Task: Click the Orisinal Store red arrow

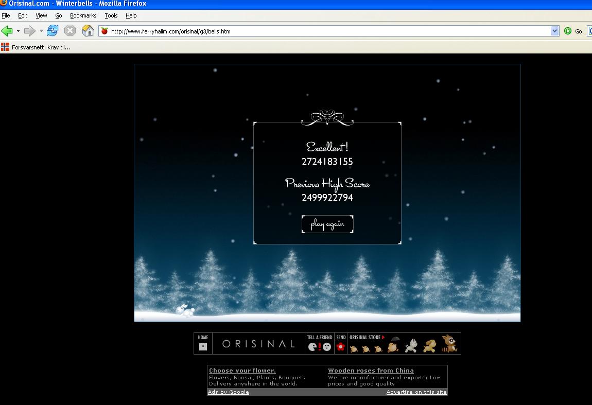Action: pyautogui.click(x=383, y=338)
